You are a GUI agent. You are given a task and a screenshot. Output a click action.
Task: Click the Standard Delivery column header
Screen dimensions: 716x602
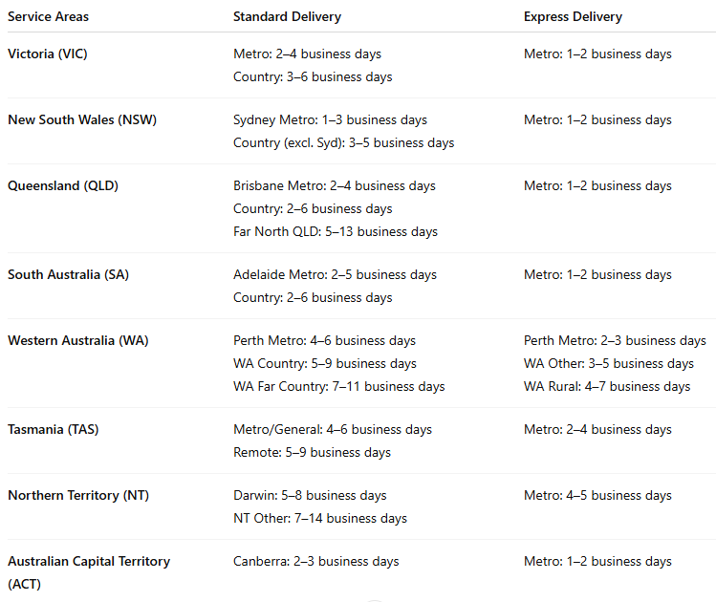[x=287, y=17]
